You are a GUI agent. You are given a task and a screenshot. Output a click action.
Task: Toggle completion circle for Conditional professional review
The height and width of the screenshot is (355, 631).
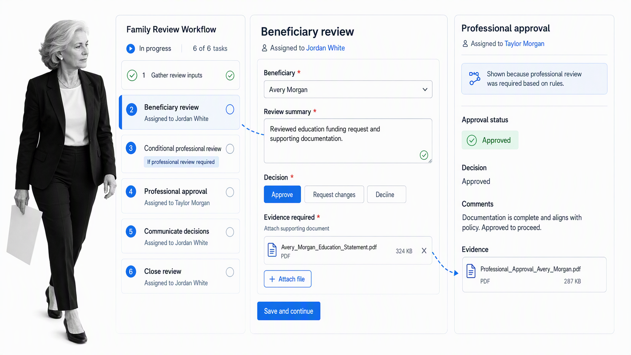(x=230, y=149)
